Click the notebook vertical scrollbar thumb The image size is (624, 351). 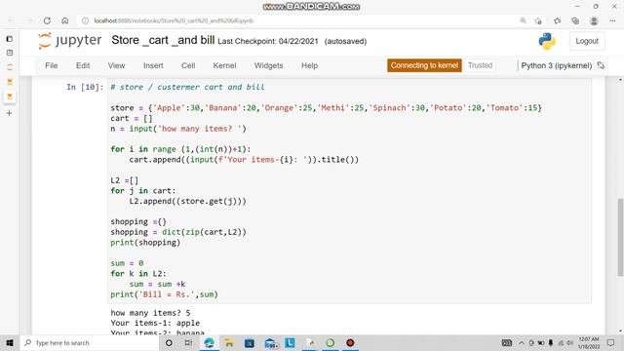tap(620, 237)
